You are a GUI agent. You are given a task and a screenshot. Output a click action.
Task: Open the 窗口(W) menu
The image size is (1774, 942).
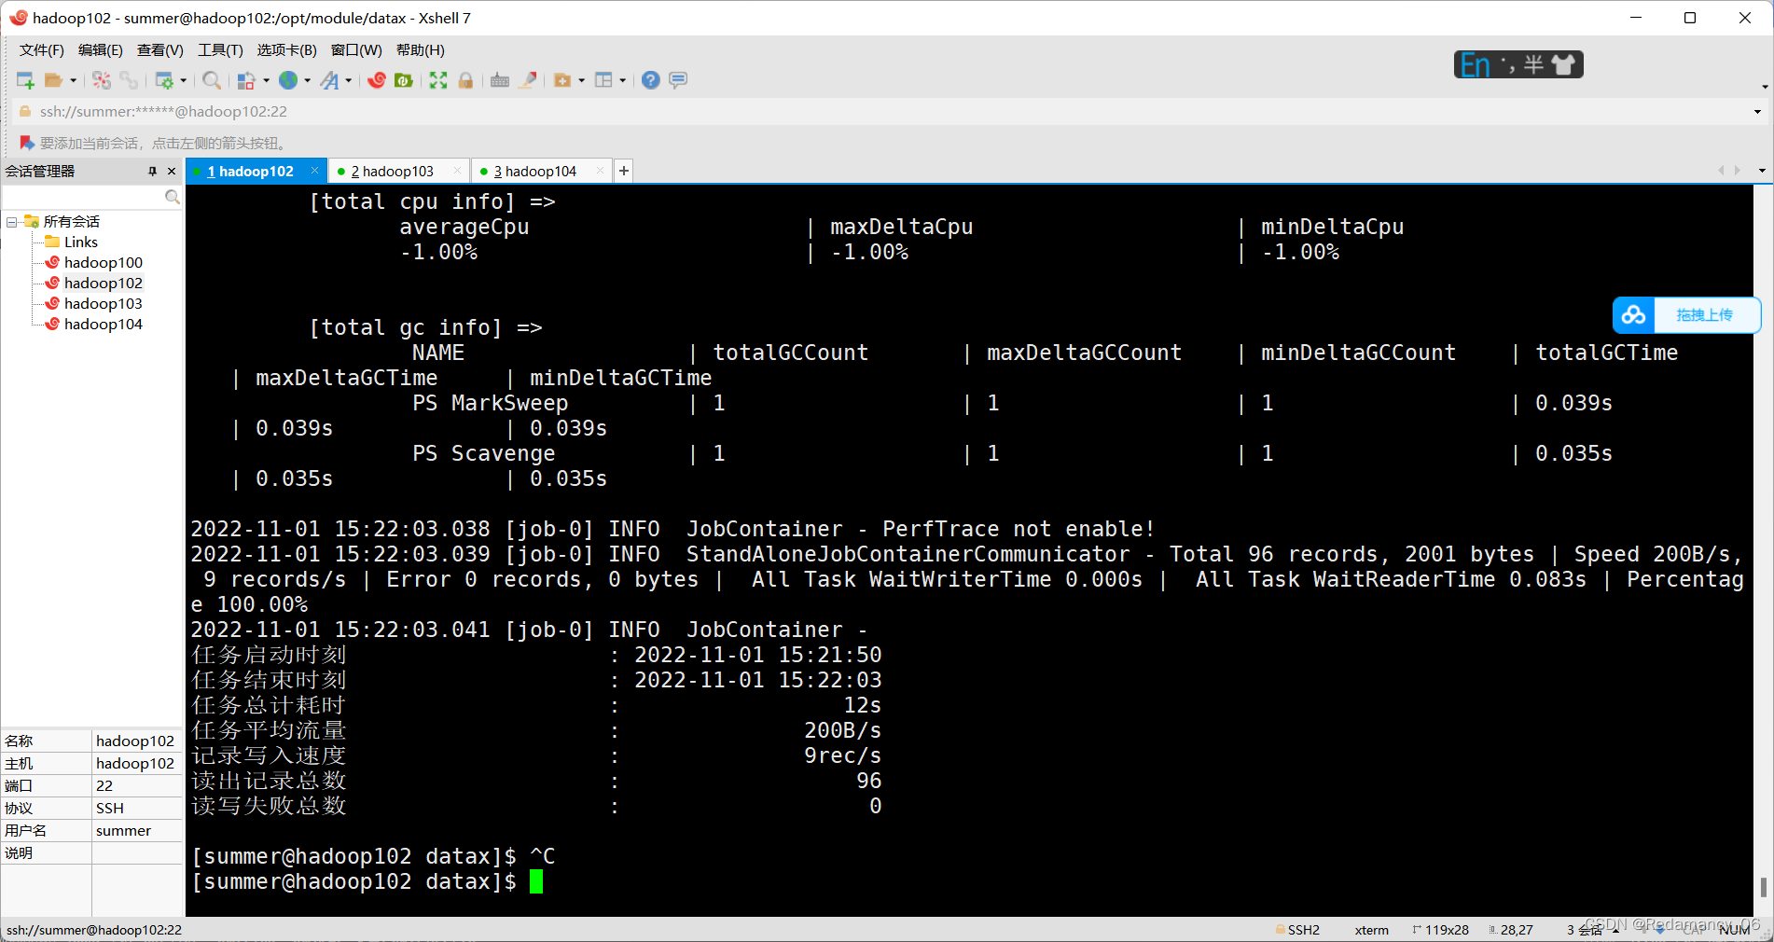356,50
